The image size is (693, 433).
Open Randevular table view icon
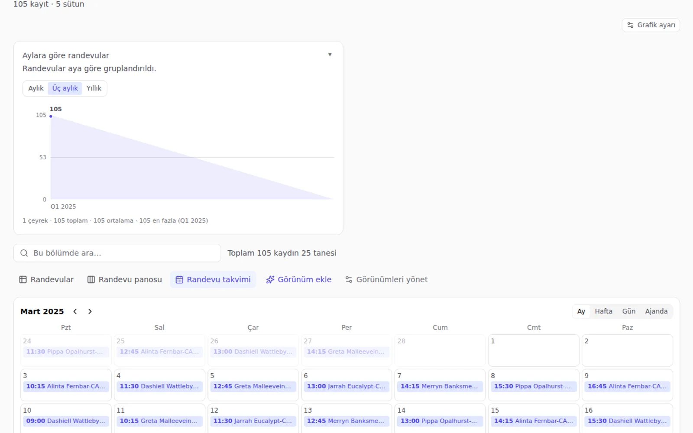tap(23, 280)
